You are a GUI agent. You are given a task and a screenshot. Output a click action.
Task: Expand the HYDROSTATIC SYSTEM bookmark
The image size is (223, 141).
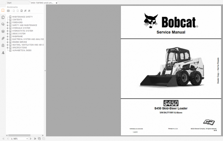click(x=7, y=31)
